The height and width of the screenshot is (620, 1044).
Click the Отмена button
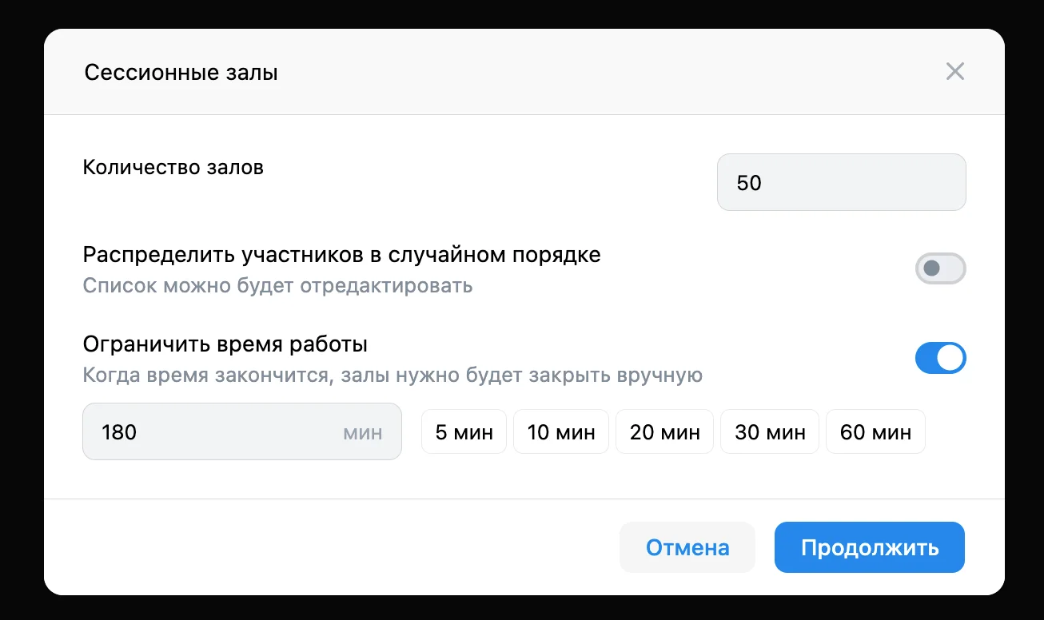(x=687, y=547)
